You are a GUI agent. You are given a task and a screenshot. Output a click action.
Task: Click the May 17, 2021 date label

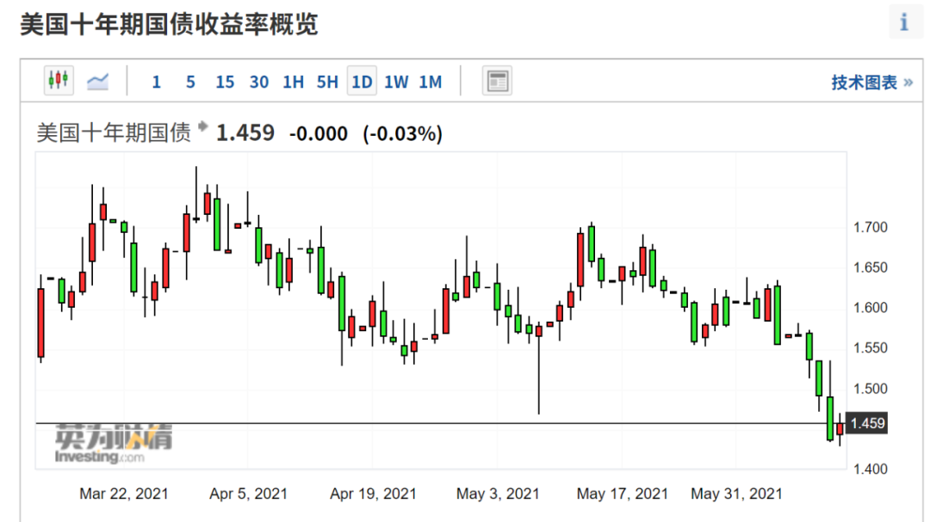point(623,494)
